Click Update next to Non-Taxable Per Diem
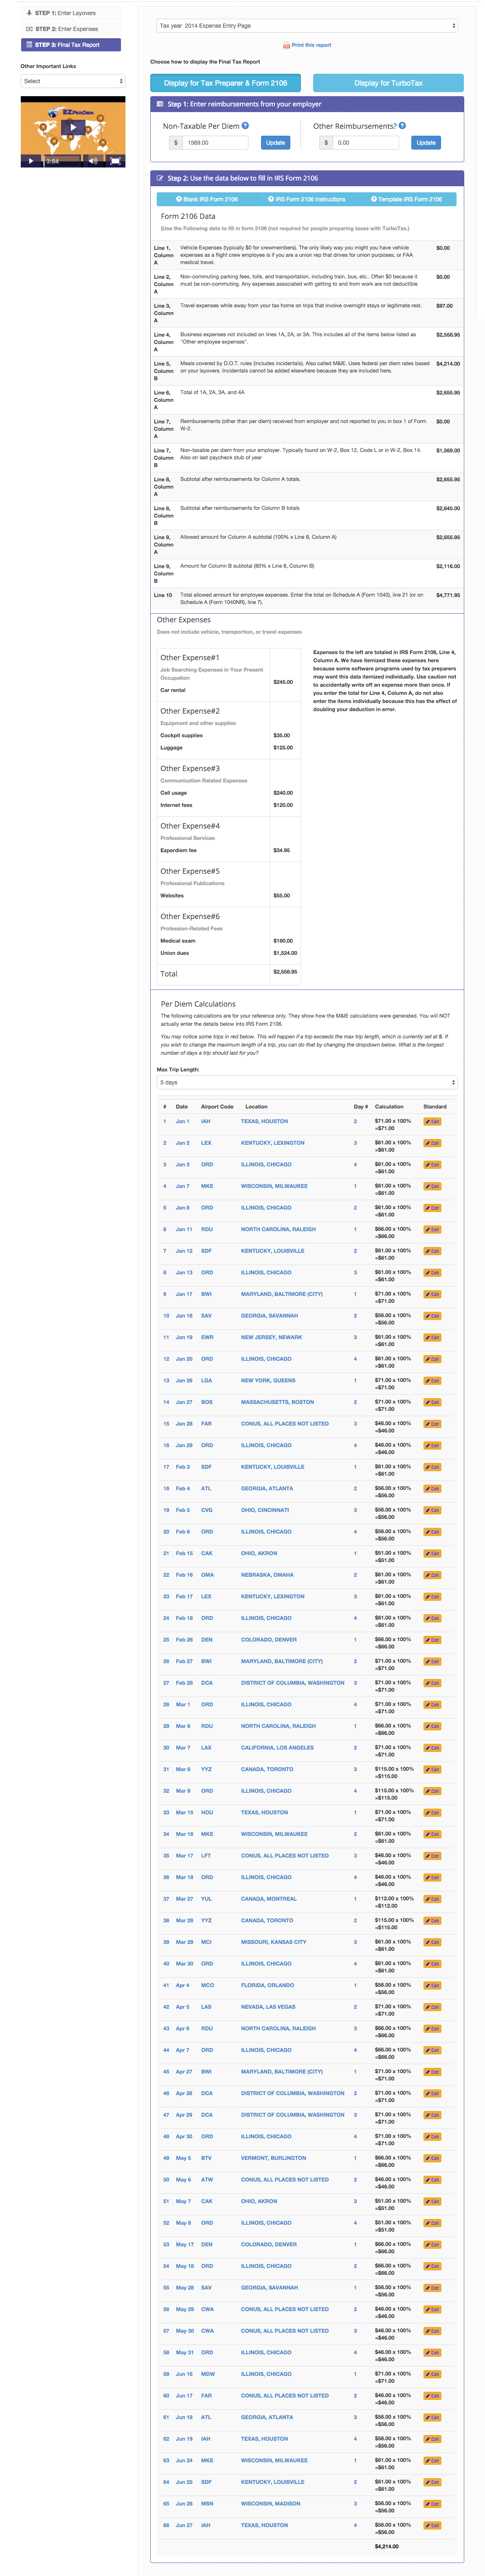 click(275, 143)
